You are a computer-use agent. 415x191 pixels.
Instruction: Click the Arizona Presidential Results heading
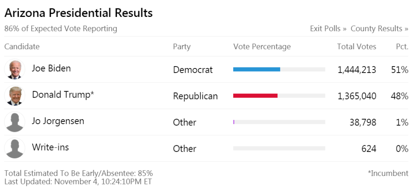point(78,13)
